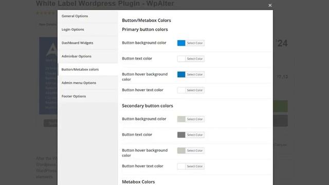Select Color for secondary Button background color
The width and height of the screenshot is (329, 185).
195,119
